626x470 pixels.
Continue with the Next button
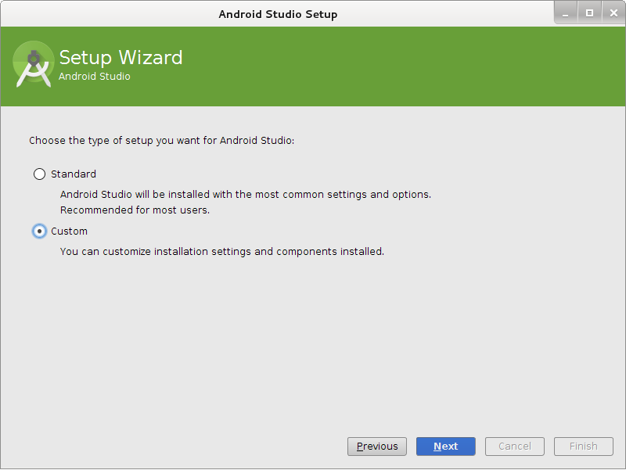(x=445, y=446)
